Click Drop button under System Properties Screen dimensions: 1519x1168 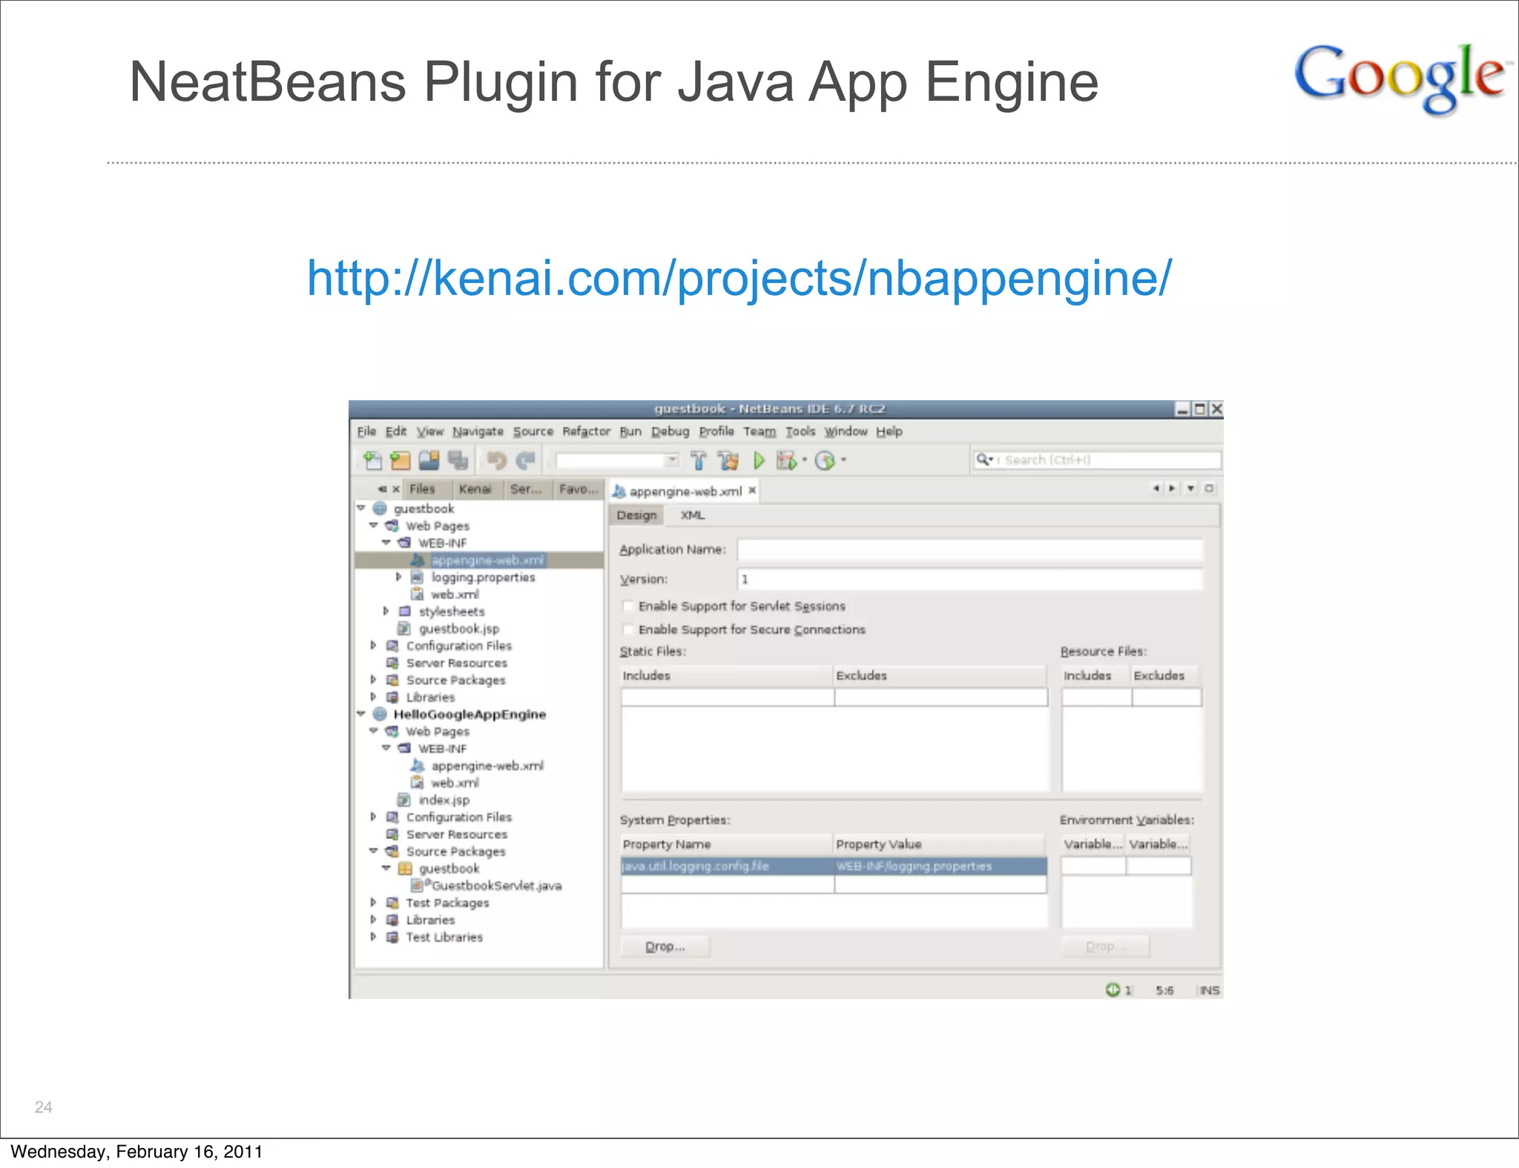point(665,946)
